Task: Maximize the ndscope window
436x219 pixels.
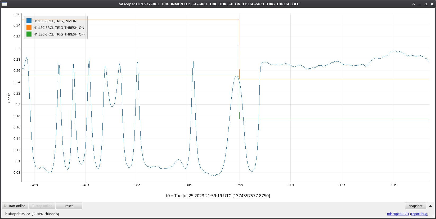Action: click(426, 4)
